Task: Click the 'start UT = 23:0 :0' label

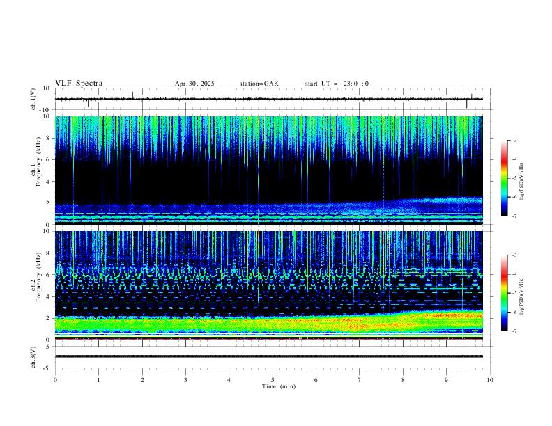Action: point(337,84)
